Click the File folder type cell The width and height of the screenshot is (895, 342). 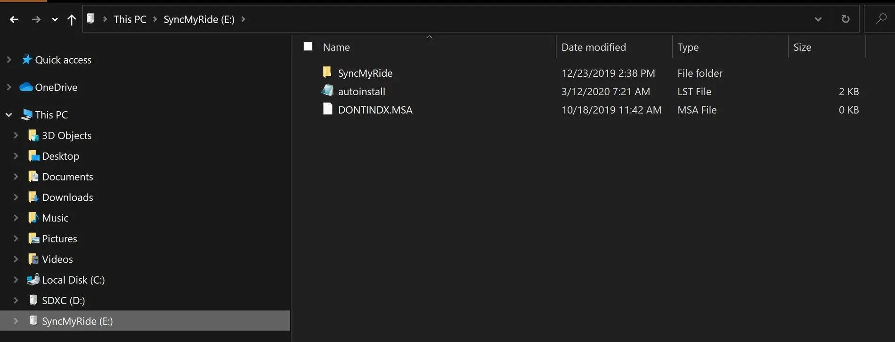(700, 73)
